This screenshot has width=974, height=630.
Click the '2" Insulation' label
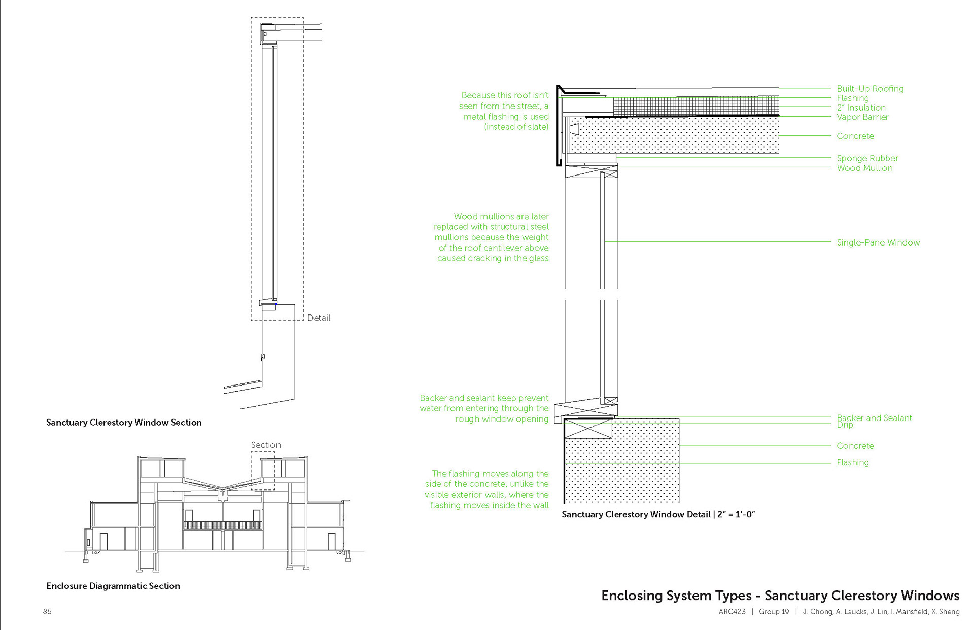[x=861, y=108]
